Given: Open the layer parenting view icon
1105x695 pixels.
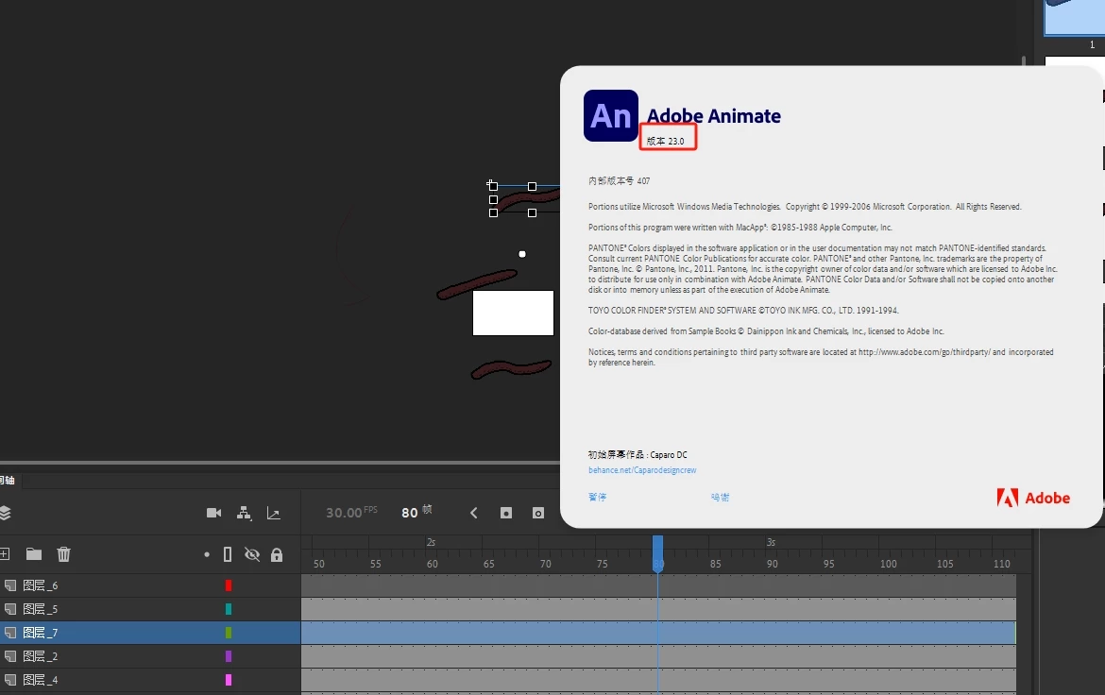Looking at the screenshot, I should coord(244,513).
